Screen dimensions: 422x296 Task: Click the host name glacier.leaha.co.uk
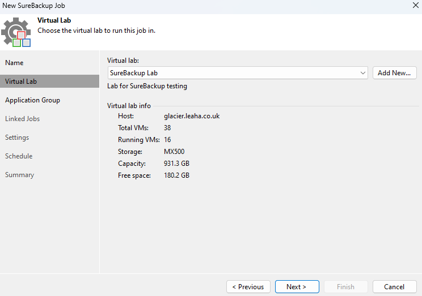click(x=192, y=116)
